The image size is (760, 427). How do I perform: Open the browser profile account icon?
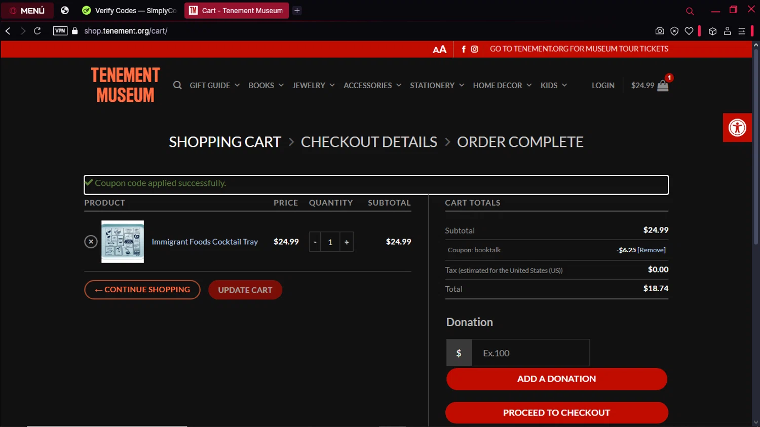(727, 31)
